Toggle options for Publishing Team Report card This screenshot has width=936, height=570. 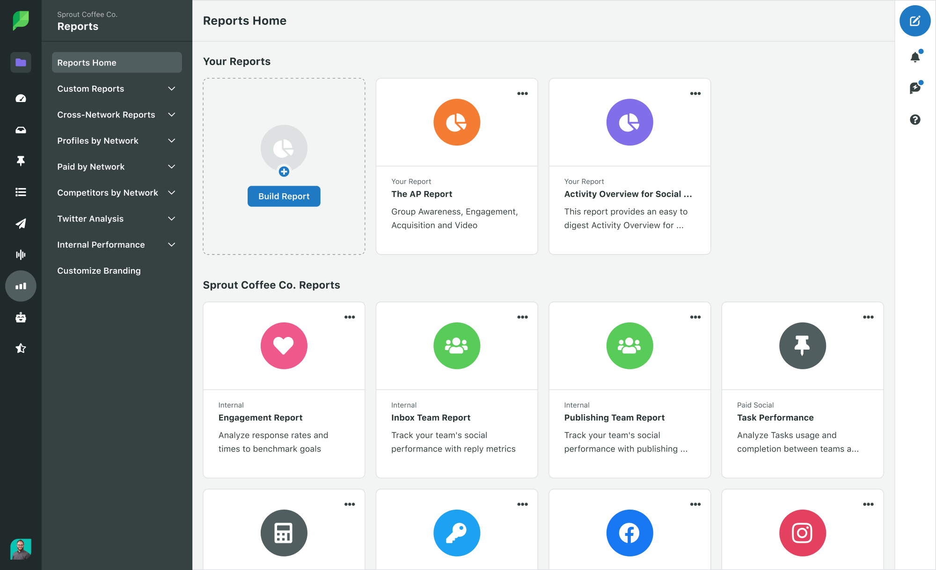coord(695,317)
